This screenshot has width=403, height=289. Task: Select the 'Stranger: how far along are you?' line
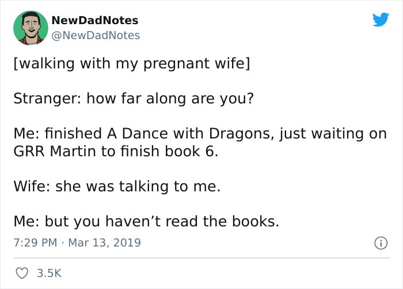134,98
